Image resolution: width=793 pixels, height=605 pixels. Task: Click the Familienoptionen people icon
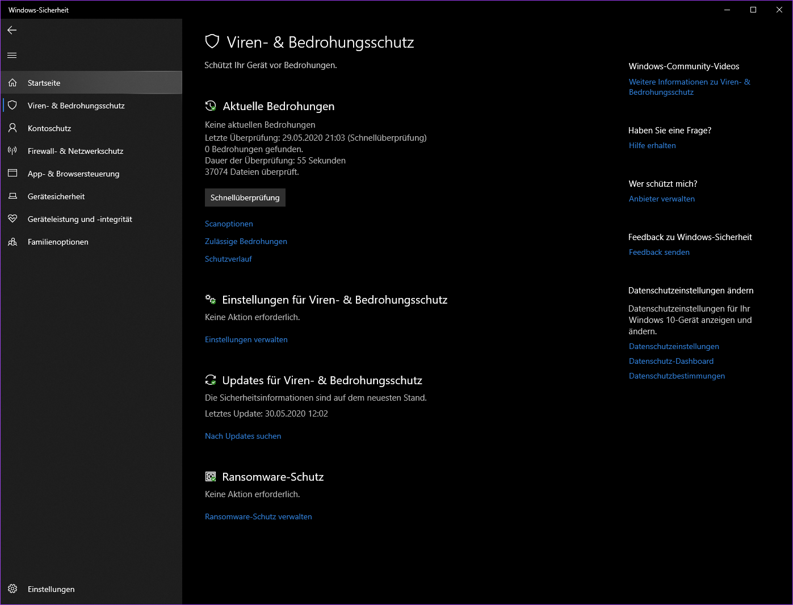coord(12,242)
